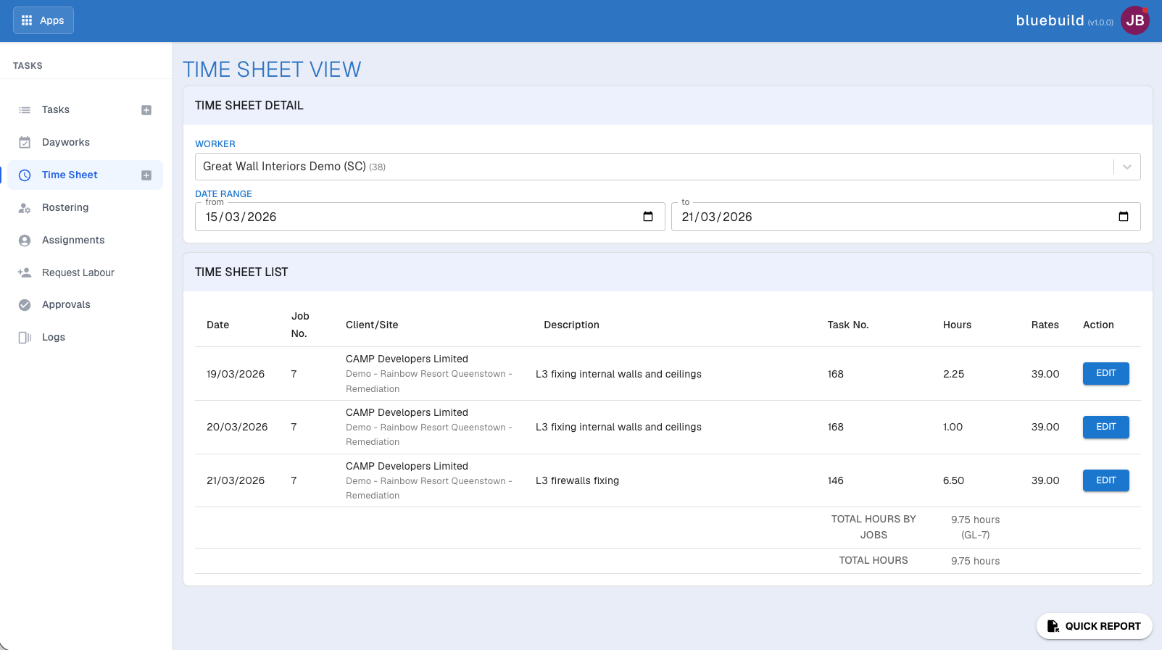This screenshot has height=650, width=1162.
Task: Edit the 20/03/2026 time sheet entry
Action: [1106, 428]
